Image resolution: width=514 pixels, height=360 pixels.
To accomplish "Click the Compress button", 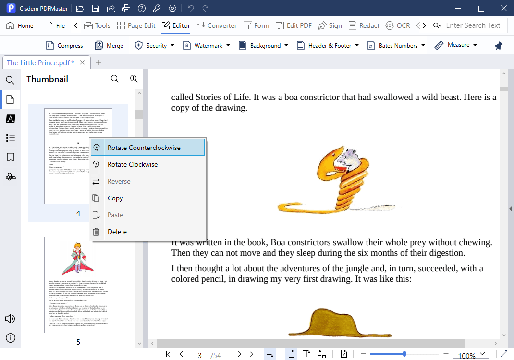I will [64, 46].
